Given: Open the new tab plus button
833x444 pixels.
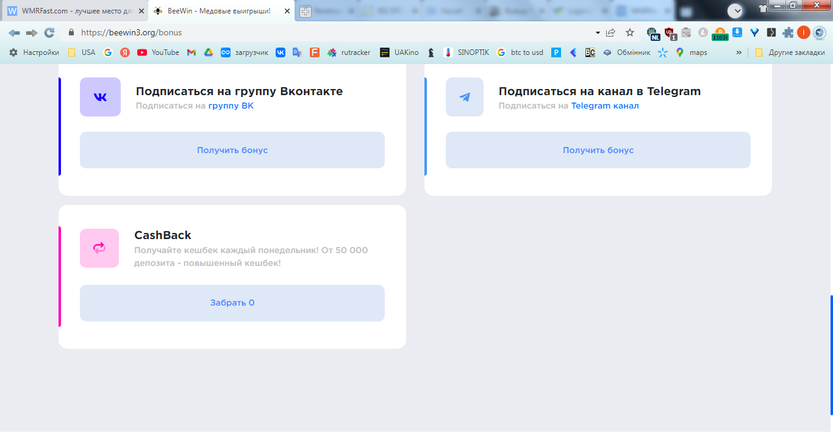Looking at the screenshot, I should (x=306, y=11).
